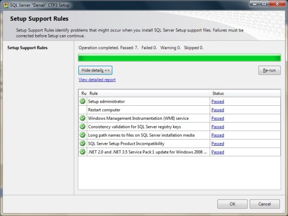The height and width of the screenshot is (216, 288).
Task: Confirm with the OK button
Action: coord(232,204)
